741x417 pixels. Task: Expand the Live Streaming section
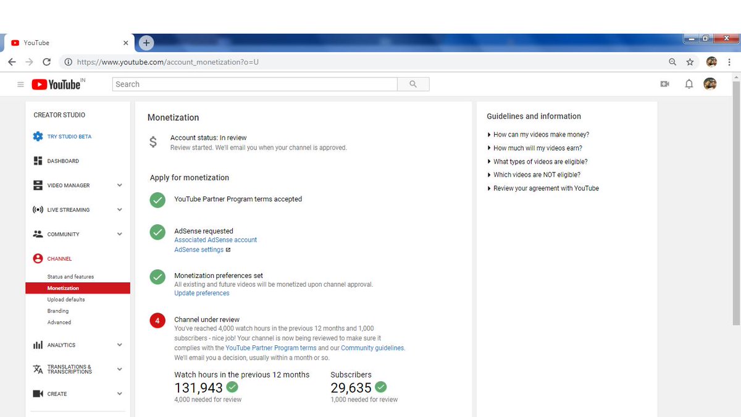click(119, 210)
